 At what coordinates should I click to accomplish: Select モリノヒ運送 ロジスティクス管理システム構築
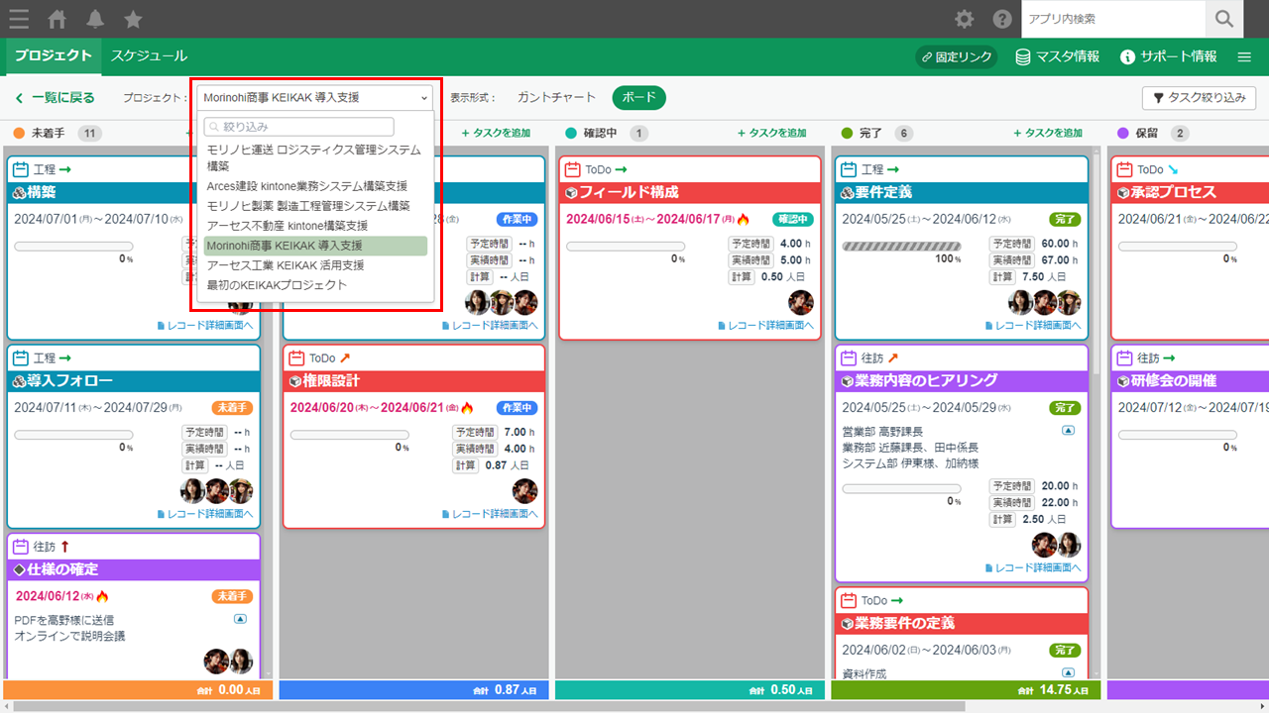(x=315, y=158)
